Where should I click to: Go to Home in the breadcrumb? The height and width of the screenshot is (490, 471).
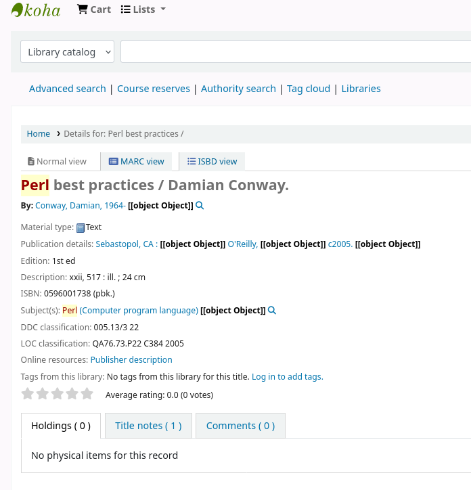[39, 134]
